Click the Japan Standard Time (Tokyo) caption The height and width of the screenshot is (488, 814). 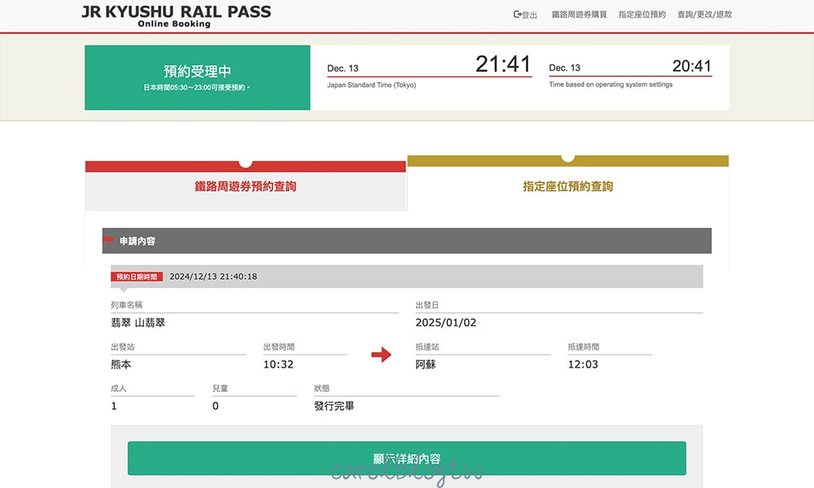coord(372,85)
